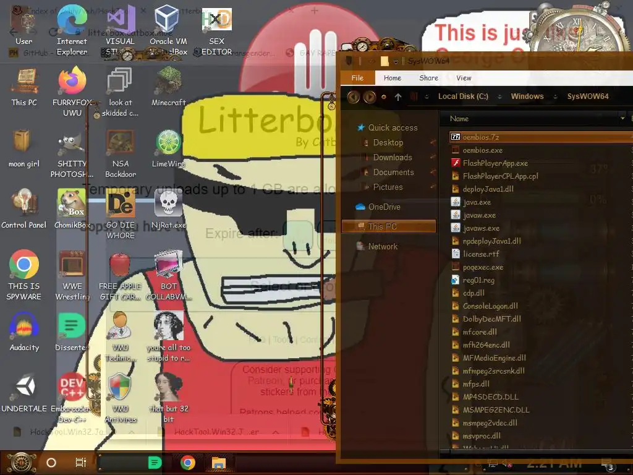This screenshot has width=633, height=475.
Task: Switch to the Share ribbon tab
Action: click(428, 78)
